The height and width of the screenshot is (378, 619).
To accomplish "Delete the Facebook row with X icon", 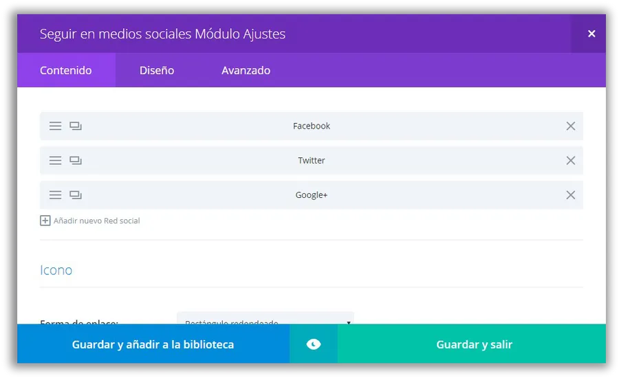I will [570, 126].
